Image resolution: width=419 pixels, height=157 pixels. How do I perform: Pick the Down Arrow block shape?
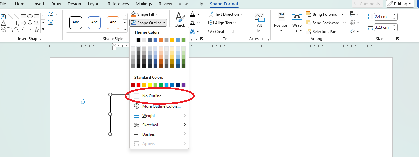pos(30,23)
